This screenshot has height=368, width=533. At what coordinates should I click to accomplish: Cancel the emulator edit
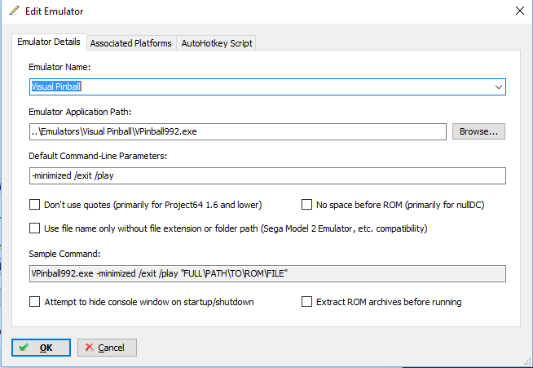point(107,348)
